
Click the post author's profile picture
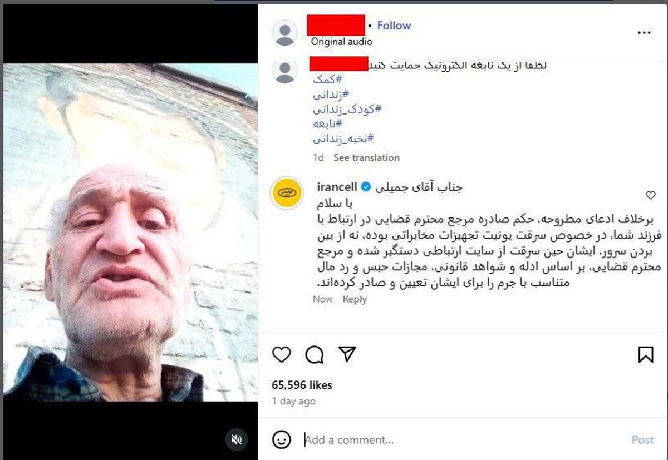coord(284,33)
